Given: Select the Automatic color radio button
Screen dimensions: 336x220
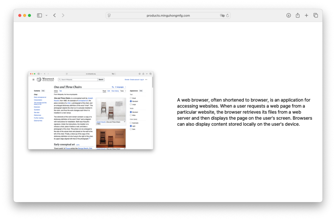Looking at the screenshot, I should [x=131, y=123].
